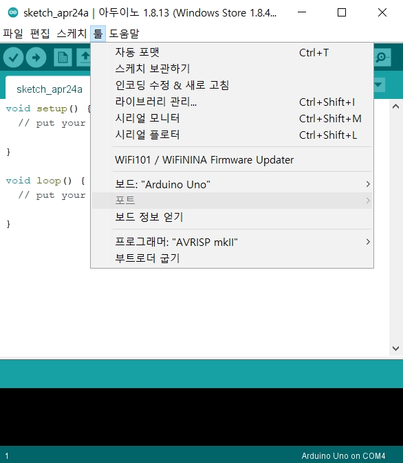This screenshot has height=463, width=403.
Task: Open 라이브러리 관리... entry
Action: point(232,102)
